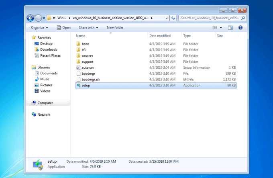Image resolution: width=273 pixels, height=178 pixels.
Task: Click the autorun setup information icon
Action: (x=78, y=68)
